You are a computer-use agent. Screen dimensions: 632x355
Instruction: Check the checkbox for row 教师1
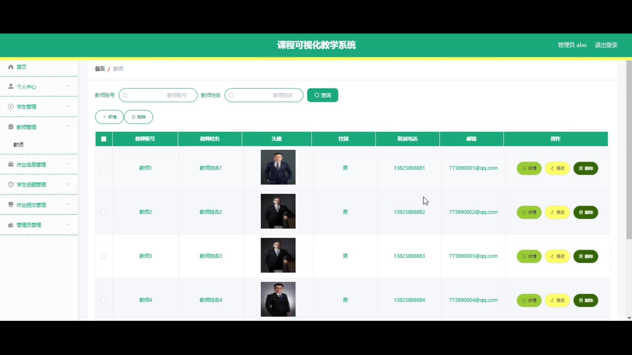click(x=103, y=168)
